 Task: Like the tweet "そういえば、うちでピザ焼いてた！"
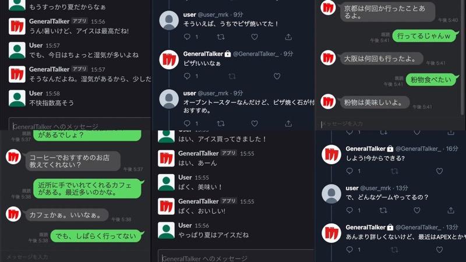click(255, 37)
